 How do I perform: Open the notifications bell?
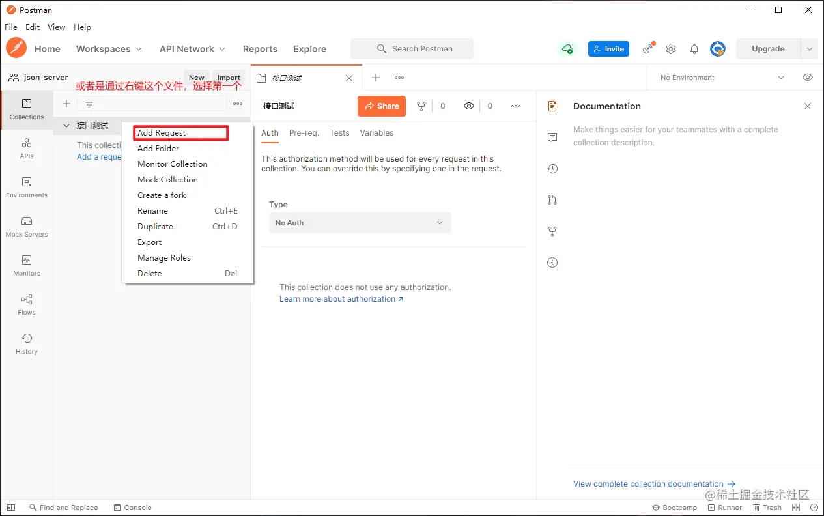(x=694, y=49)
